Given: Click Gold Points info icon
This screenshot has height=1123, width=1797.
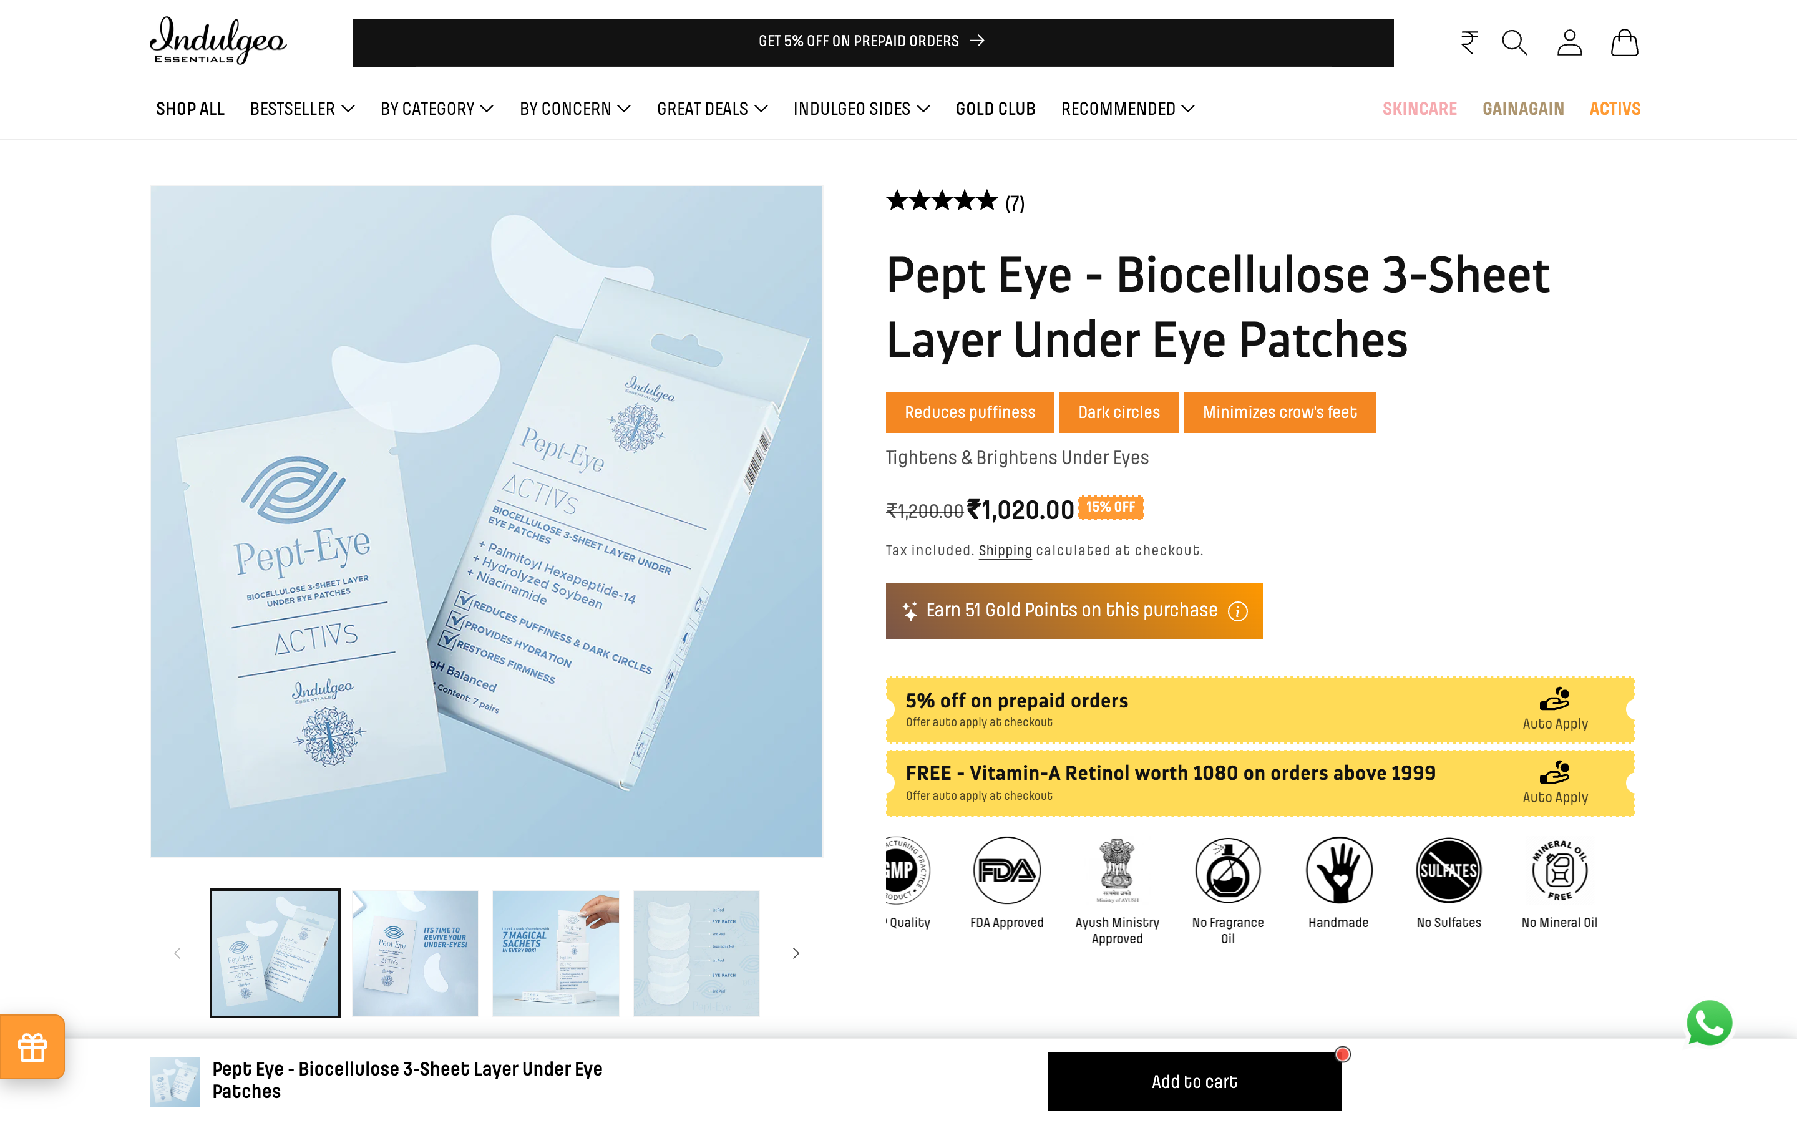Looking at the screenshot, I should click(1237, 611).
